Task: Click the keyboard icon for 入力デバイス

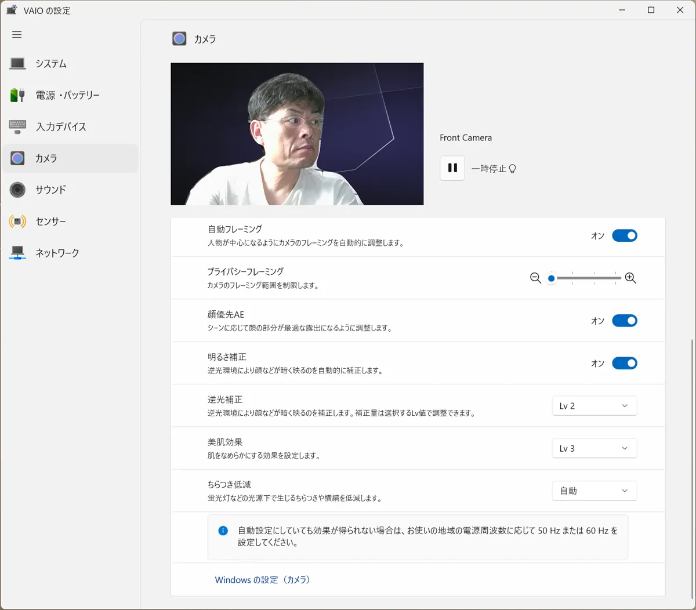Action: pyautogui.click(x=17, y=126)
